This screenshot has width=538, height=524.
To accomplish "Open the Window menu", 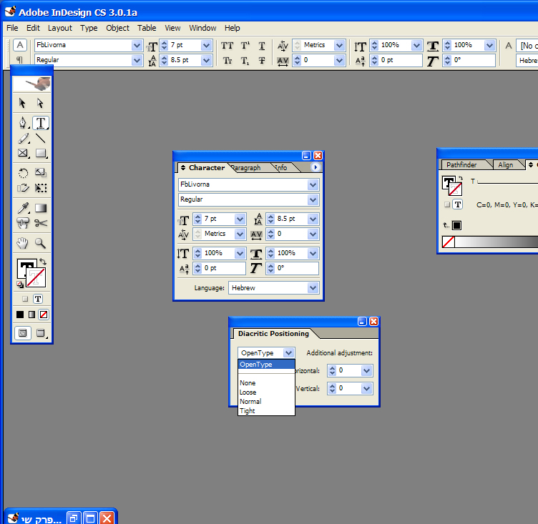I will pos(202,28).
